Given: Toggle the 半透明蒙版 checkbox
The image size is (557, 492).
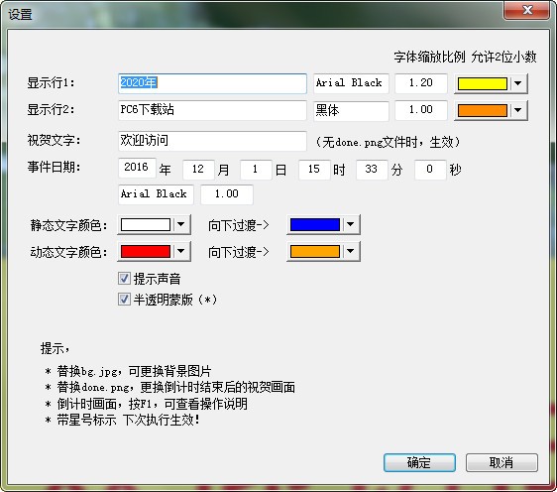Looking at the screenshot, I should coord(124,299).
